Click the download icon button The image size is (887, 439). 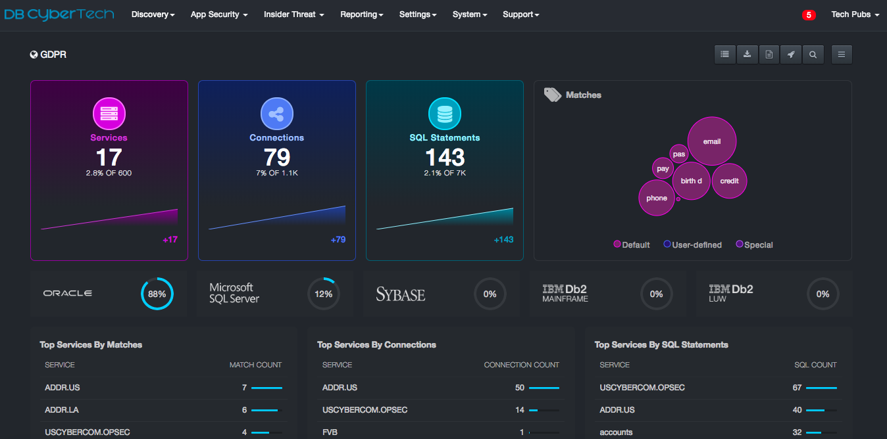(x=747, y=55)
